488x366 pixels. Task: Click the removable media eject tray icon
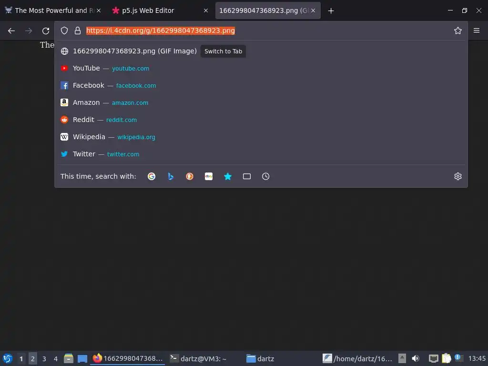pyautogui.click(x=402, y=358)
